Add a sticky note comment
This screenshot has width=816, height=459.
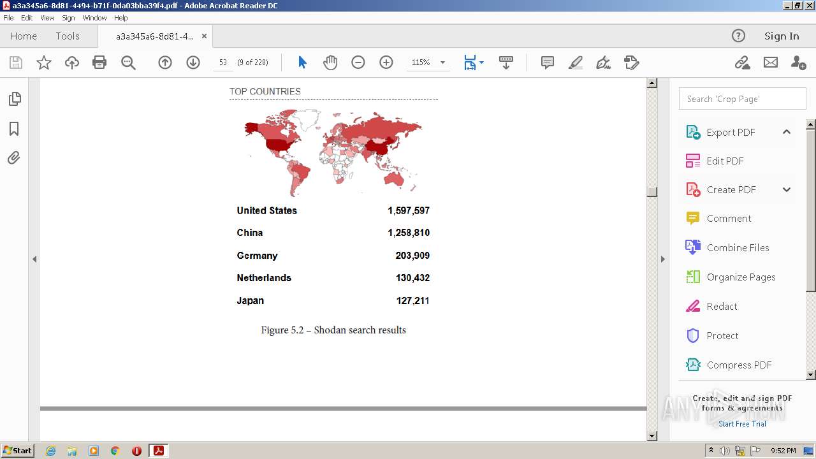547,62
